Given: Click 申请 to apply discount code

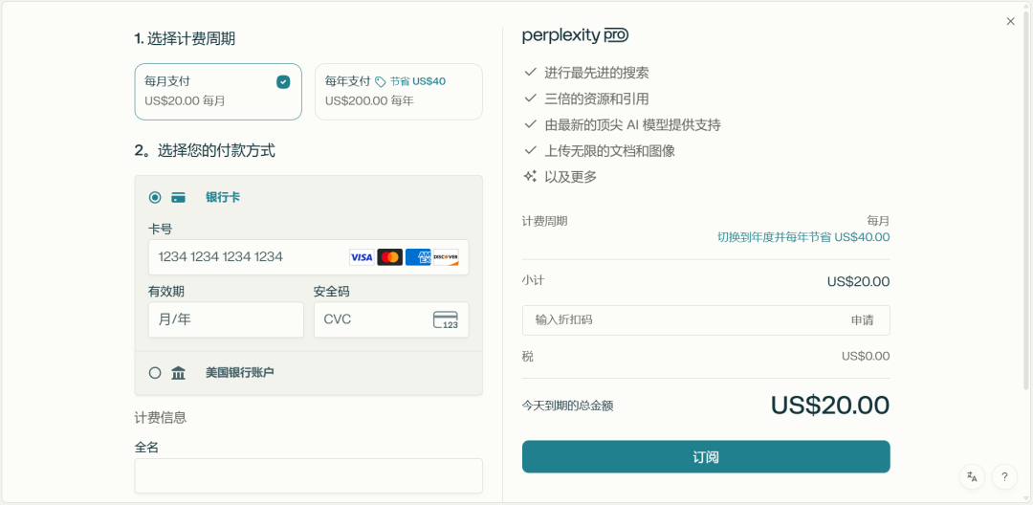Looking at the screenshot, I should tap(862, 320).
